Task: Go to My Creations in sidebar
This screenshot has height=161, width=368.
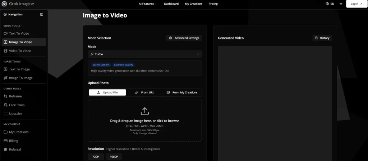Action: pos(24,132)
